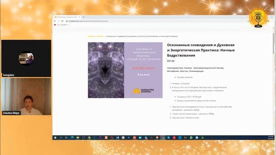This screenshot has width=276, height=155.
Task: Click the taskbar search magnifier icon
Action: click(61, 138)
